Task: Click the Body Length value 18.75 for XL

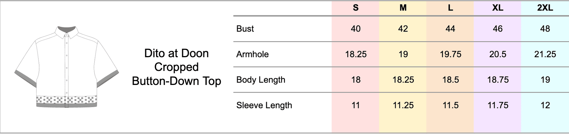Action: [x=498, y=80]
